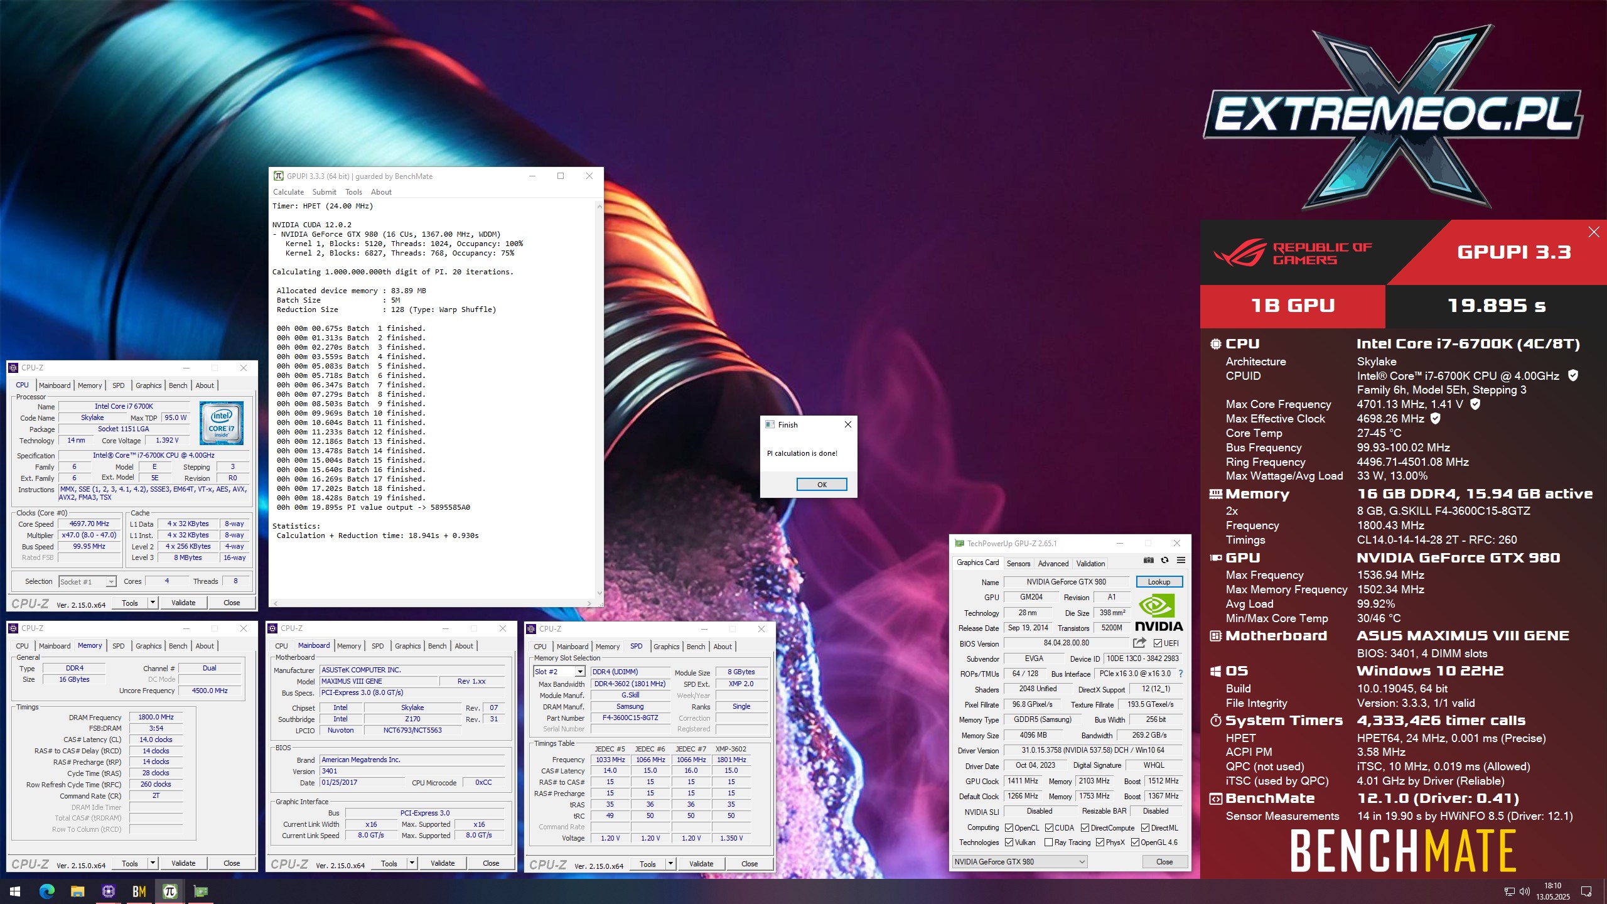Click the Lookup button in GPU-Z

[1159, 582]
